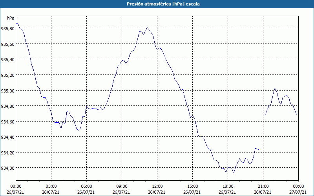Click the 934,20 y-axis label

(7, 153)
